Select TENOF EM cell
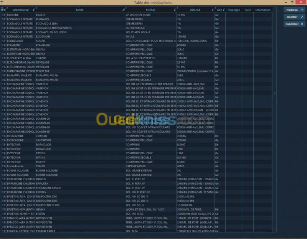This screenshot has height=239, width=307. click(x=80, y=71)
